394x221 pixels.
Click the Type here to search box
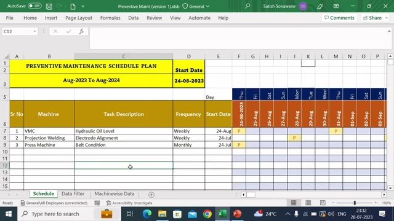69,214
